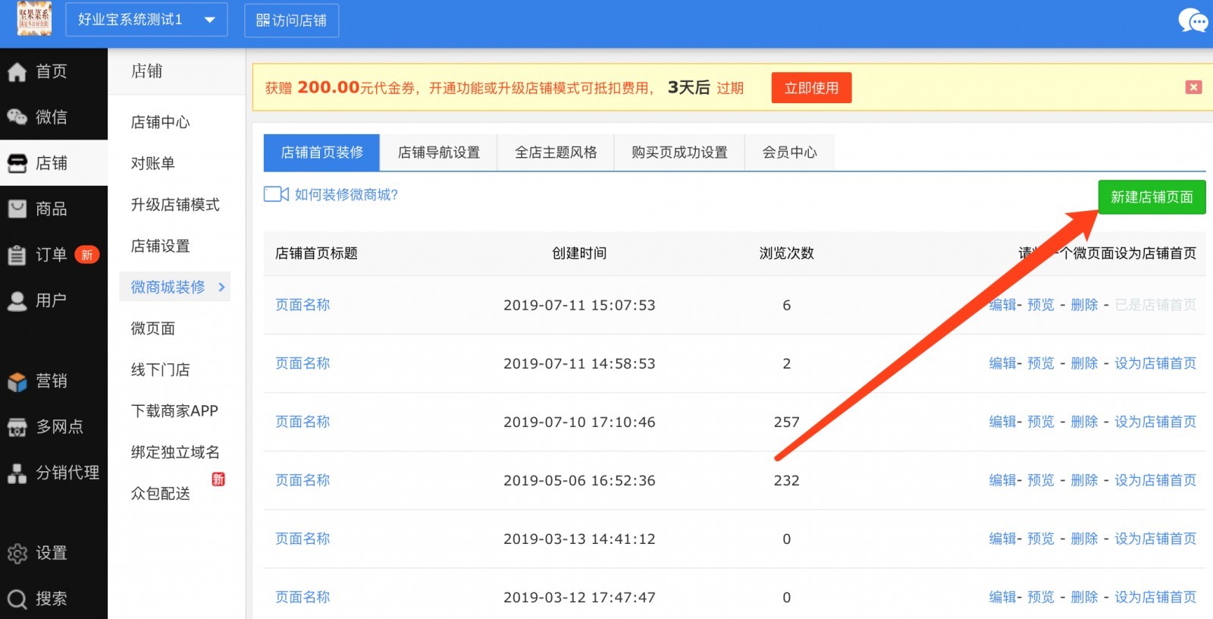Click 编辑 for the 2019-03-12 page
Viewport: 1213px width, 619px height.
[x=1002, y=597]
